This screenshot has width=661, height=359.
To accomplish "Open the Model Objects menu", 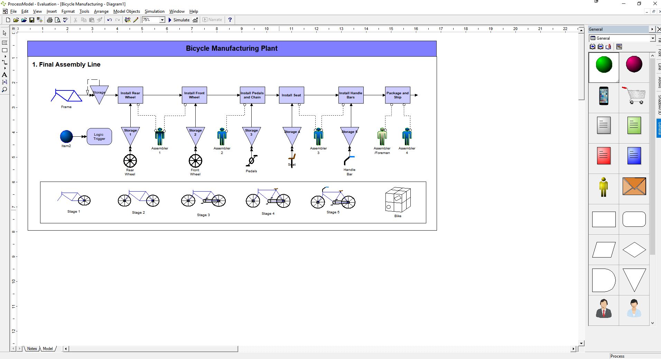I will pos(127,11).
